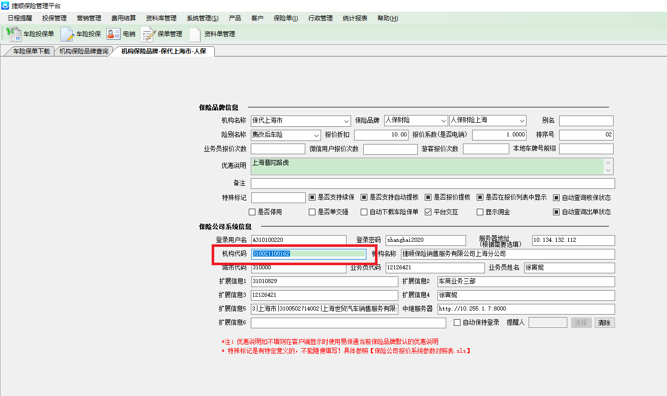Open 保单管理 toolbar icon
Screen dimensions: 667x396
[148, 34]
